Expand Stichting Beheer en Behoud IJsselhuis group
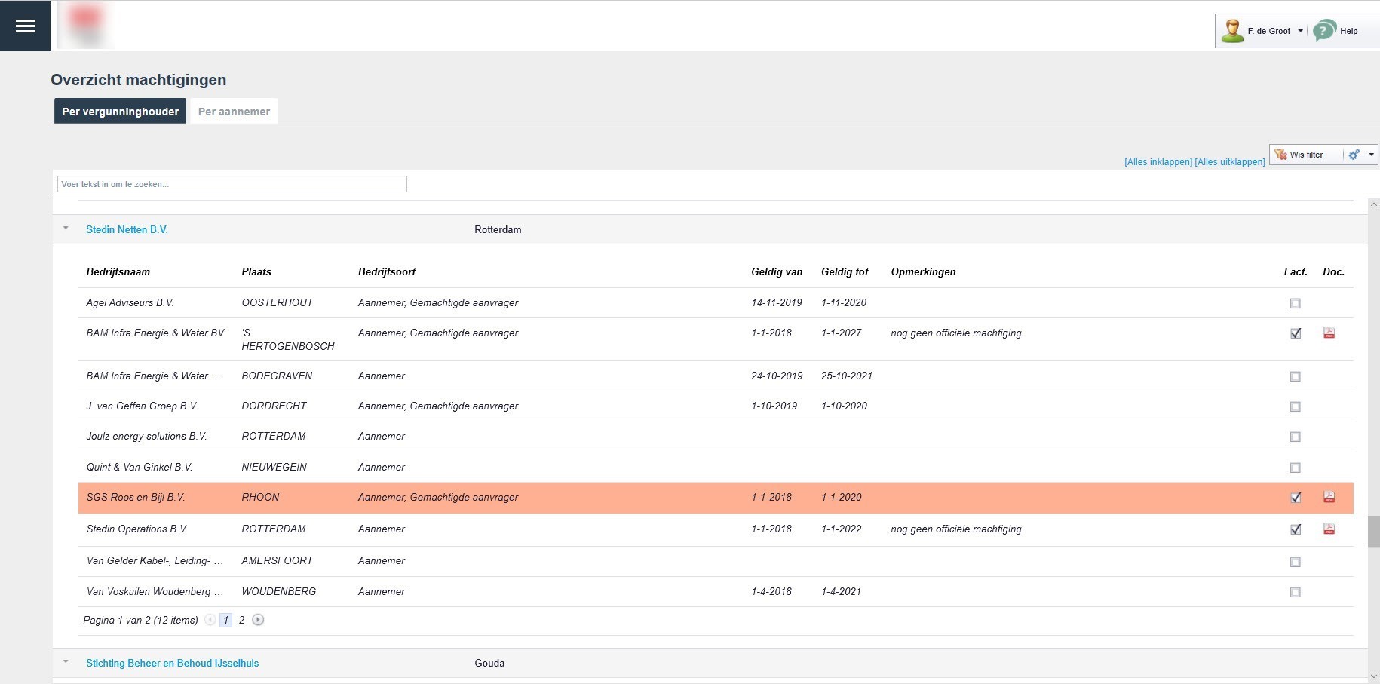 click(x=66, y=662)
